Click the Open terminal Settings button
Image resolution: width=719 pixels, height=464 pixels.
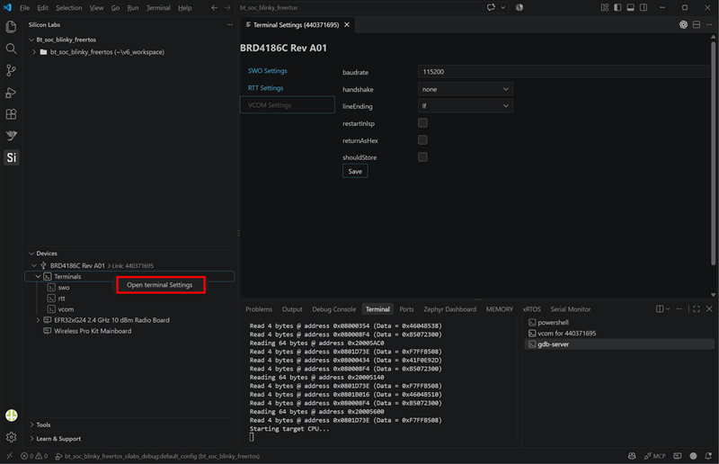click(160, 285)
